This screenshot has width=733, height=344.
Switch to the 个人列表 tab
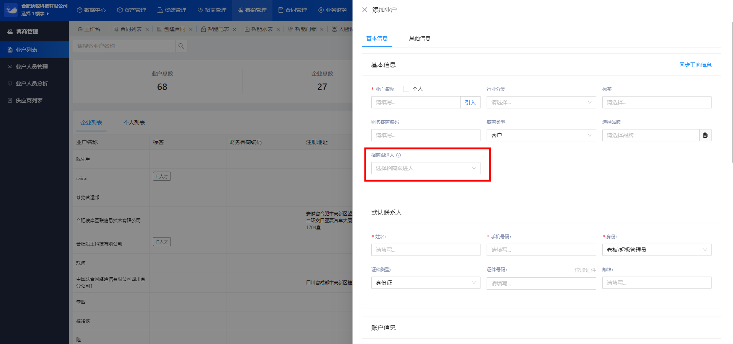click(x=134, y=123)
